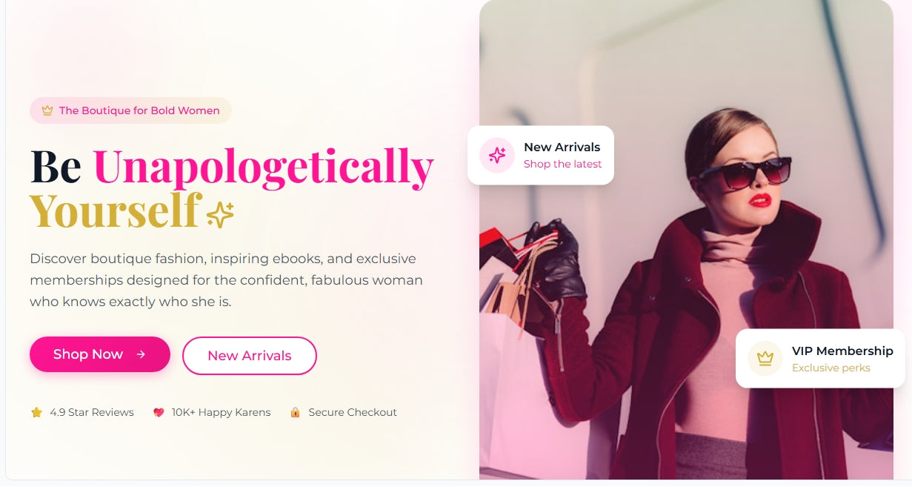The image size is (912, 487).
Task: Open the VIP Membership card title
Action: pyautogui.click(x=842, y=351)
